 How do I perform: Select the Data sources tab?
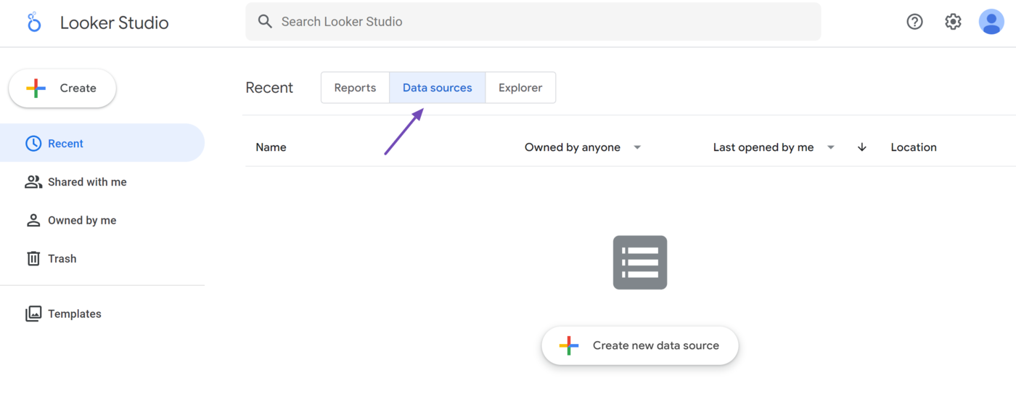(438, 88)
